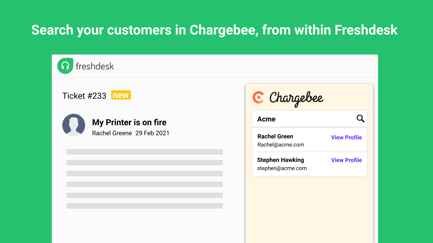Click the Rachel@acme.com email address
433x243 pixels.
280,145
